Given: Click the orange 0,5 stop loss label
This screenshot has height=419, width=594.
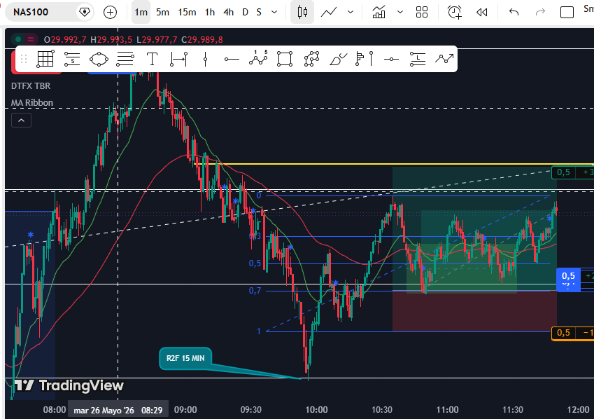Looking at the screenshot, I should click(x=563, y=333).
